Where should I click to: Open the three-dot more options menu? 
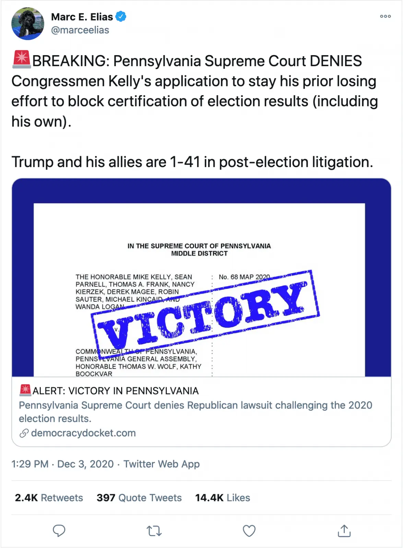(x=385, y=16)
